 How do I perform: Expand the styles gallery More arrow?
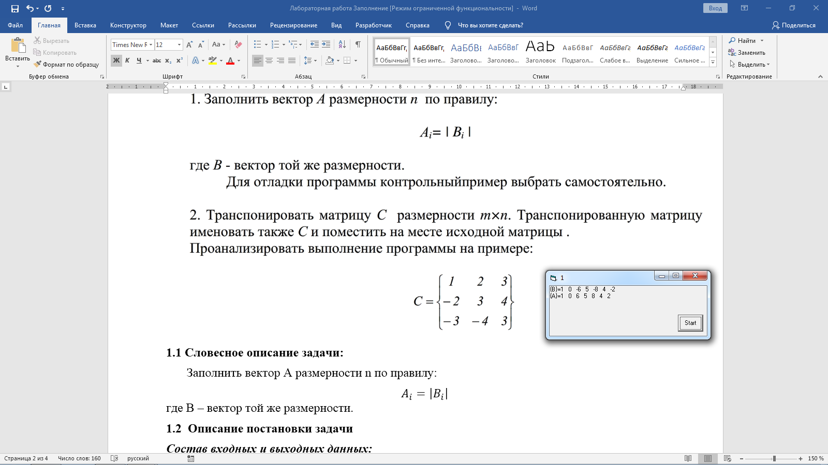[713, 63]
